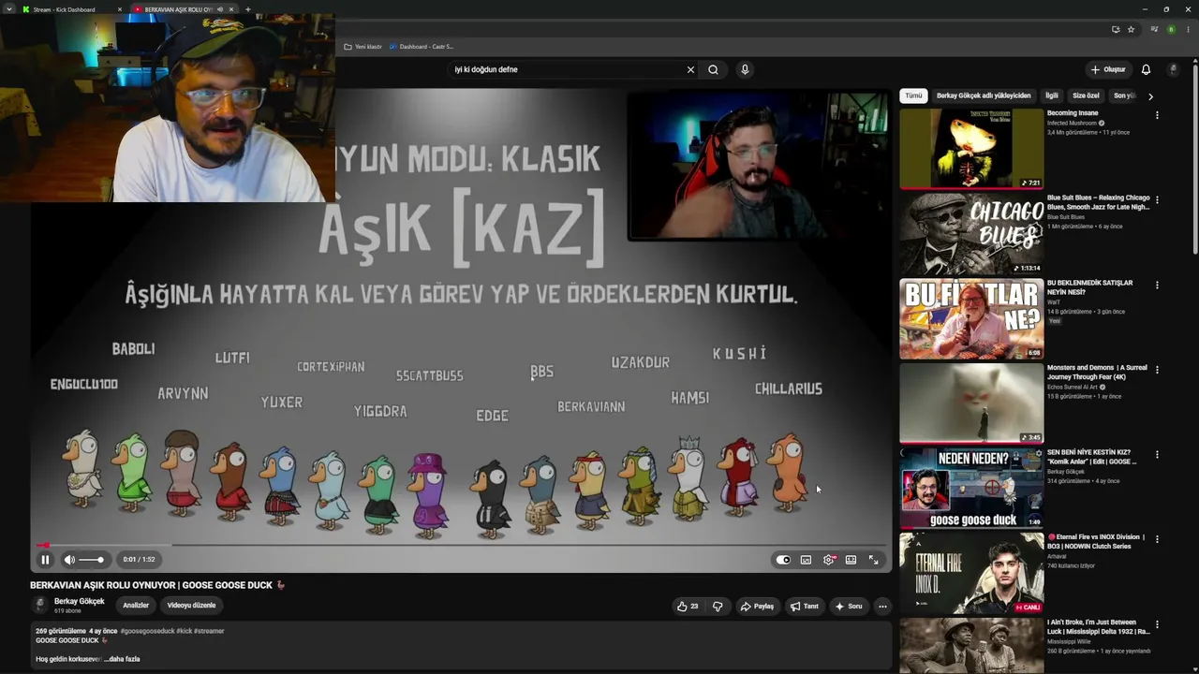Open the BU FİYATLAR NE video thumbnail
Screen dimensions: 1199x674
[971, 318]
